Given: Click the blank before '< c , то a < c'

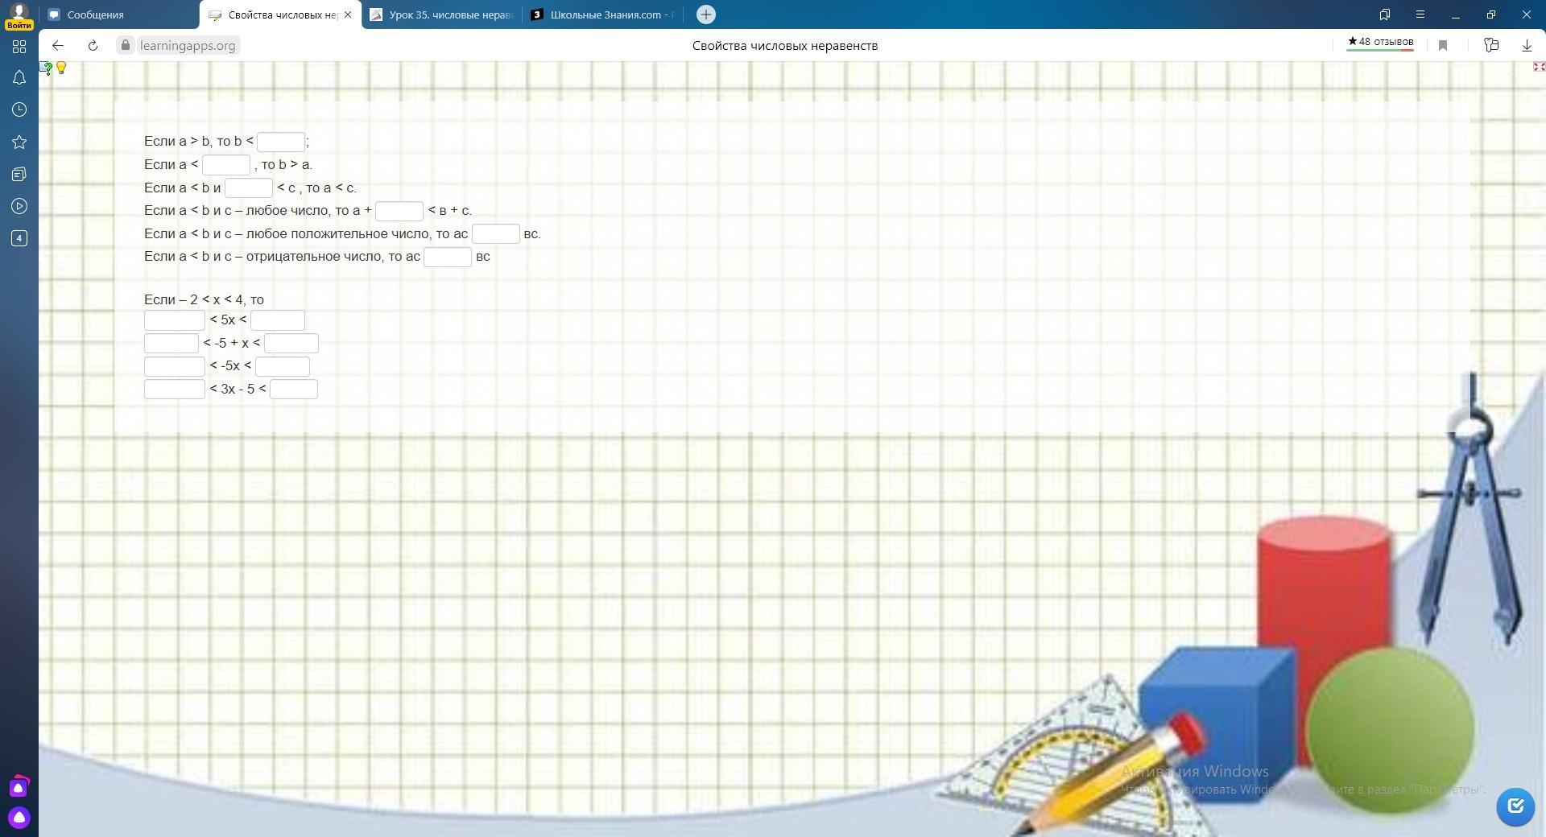Looking at the screenshot, I should pyautogui.click(x=249, y=188).
